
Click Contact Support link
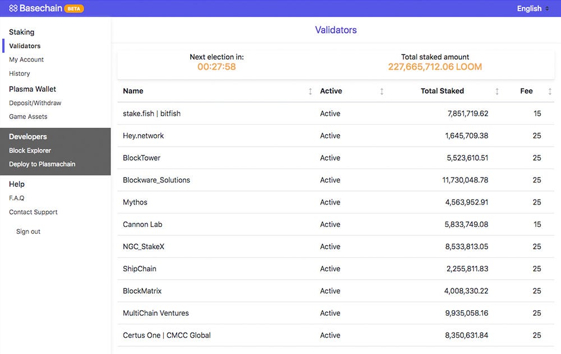coord(33,212)
